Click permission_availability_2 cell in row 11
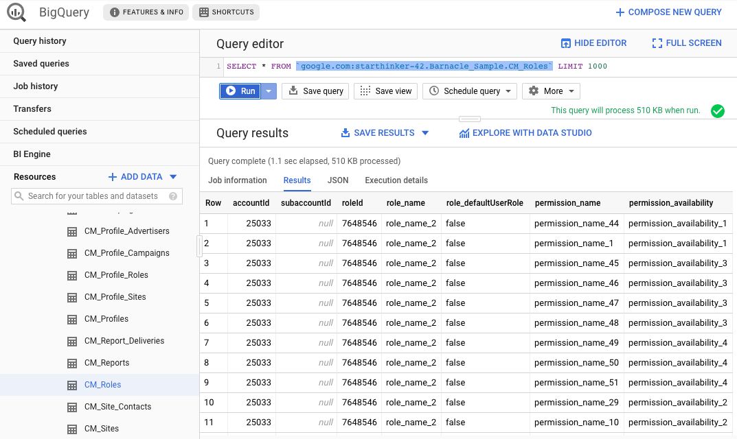This screenshot has width=737, height=439. pos(678,423)
